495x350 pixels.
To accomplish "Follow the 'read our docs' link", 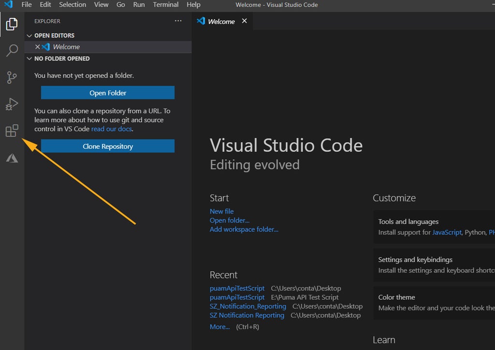I will (x=112, y=129).
